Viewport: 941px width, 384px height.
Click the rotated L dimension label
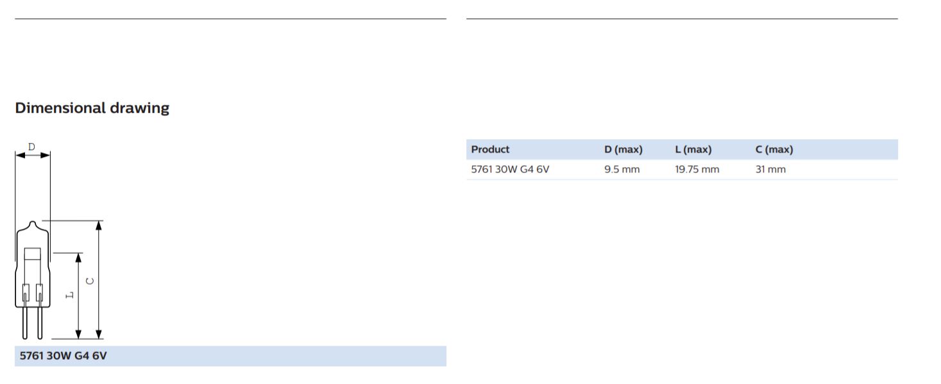(70, 295)
